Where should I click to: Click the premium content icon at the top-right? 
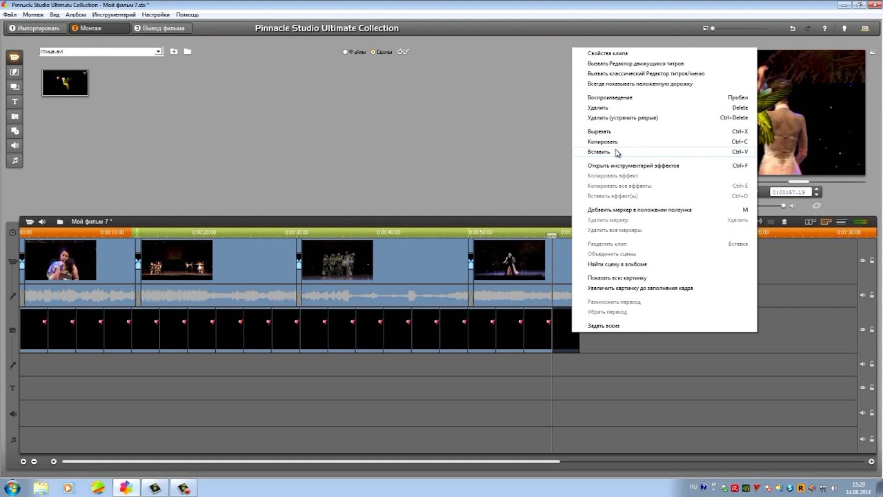point(865,28)
